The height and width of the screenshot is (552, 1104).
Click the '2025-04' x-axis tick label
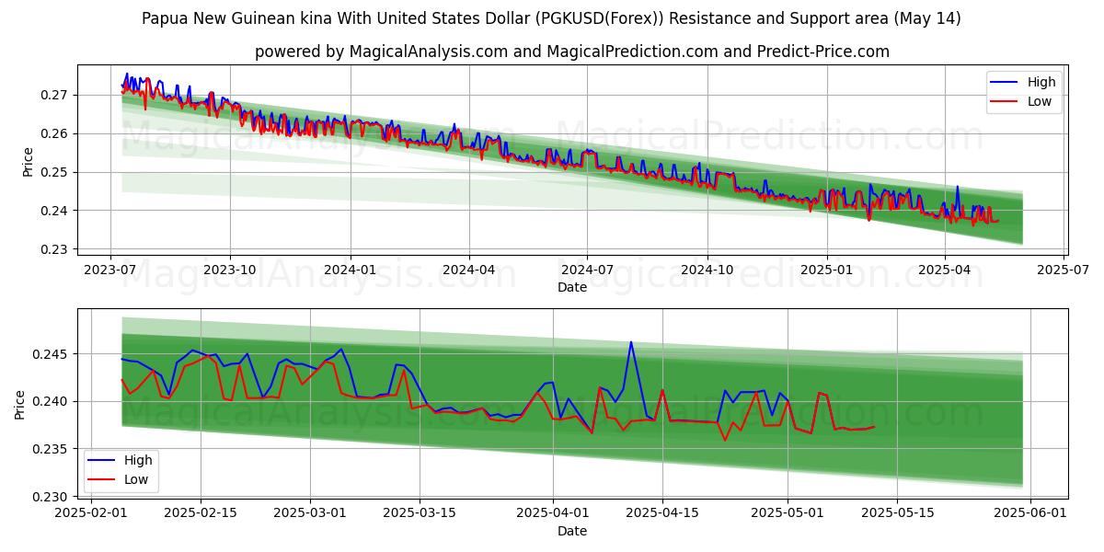(945, 270)
